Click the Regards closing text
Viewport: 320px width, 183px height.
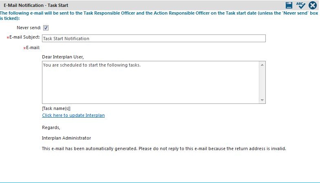(x=51, y=127)
